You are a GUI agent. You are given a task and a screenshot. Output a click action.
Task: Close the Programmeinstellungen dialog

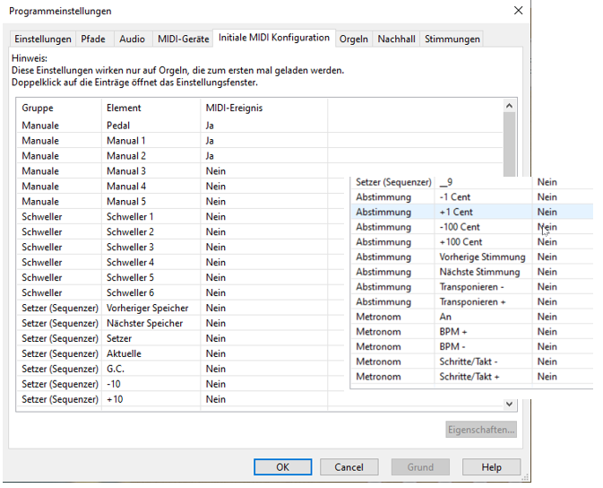518,11
